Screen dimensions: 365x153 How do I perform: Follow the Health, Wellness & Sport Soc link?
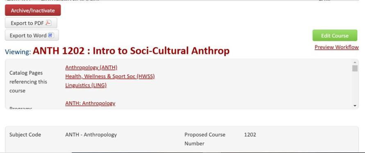click(110, 76)
